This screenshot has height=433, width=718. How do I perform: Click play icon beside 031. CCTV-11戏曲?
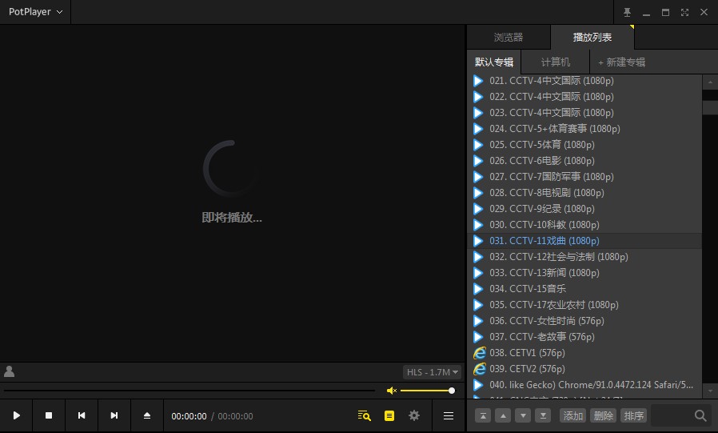click(478, 241)
